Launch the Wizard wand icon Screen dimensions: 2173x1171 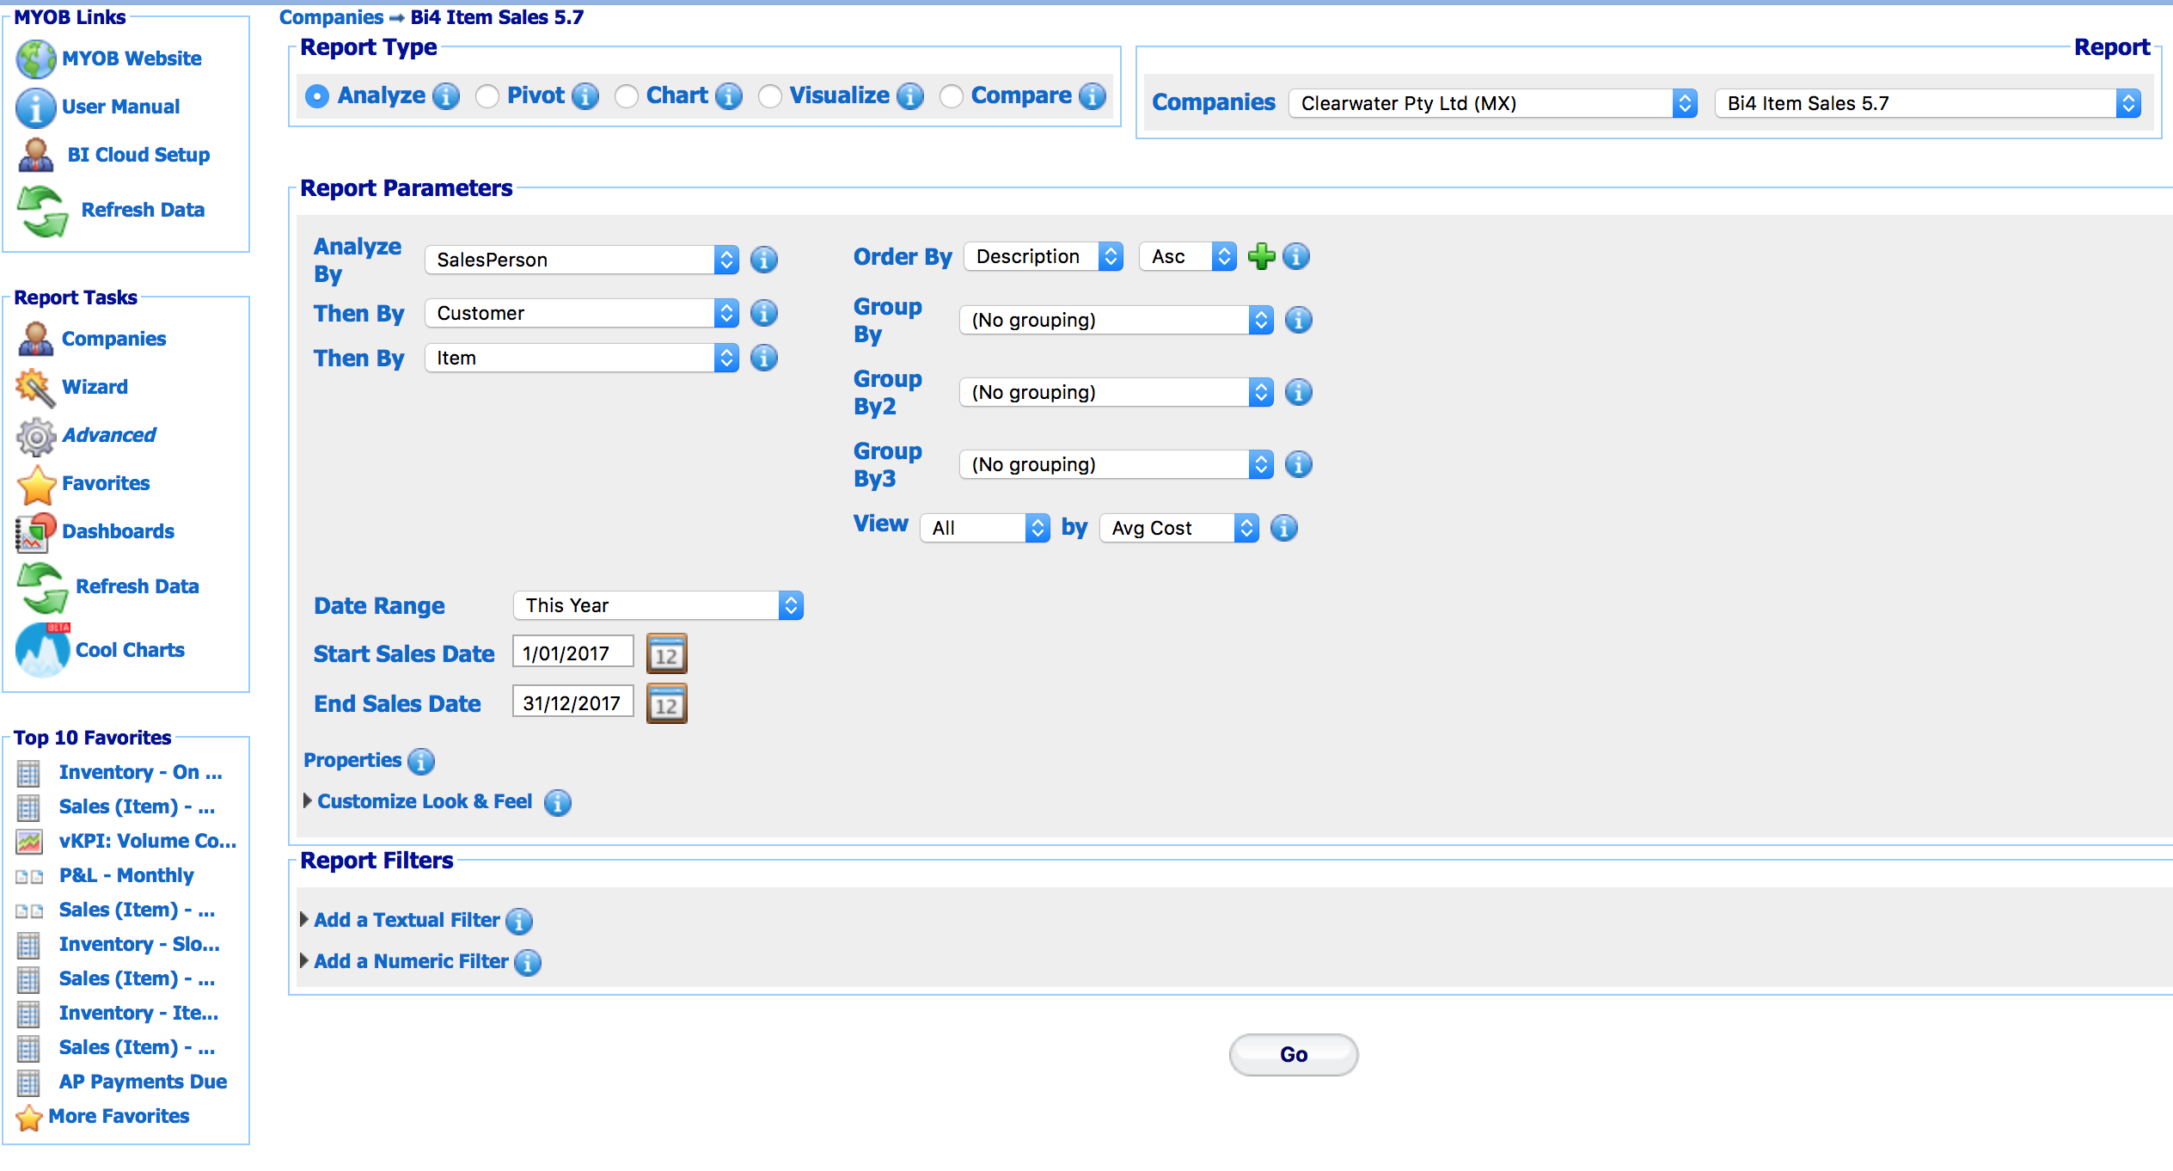coord(36,387)
